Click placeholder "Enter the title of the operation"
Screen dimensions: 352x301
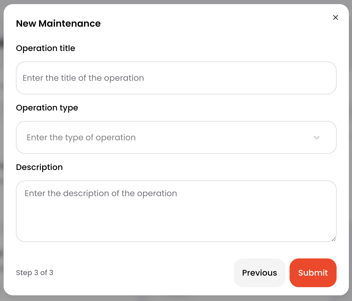pyautogui.click(x=83, y=78)
